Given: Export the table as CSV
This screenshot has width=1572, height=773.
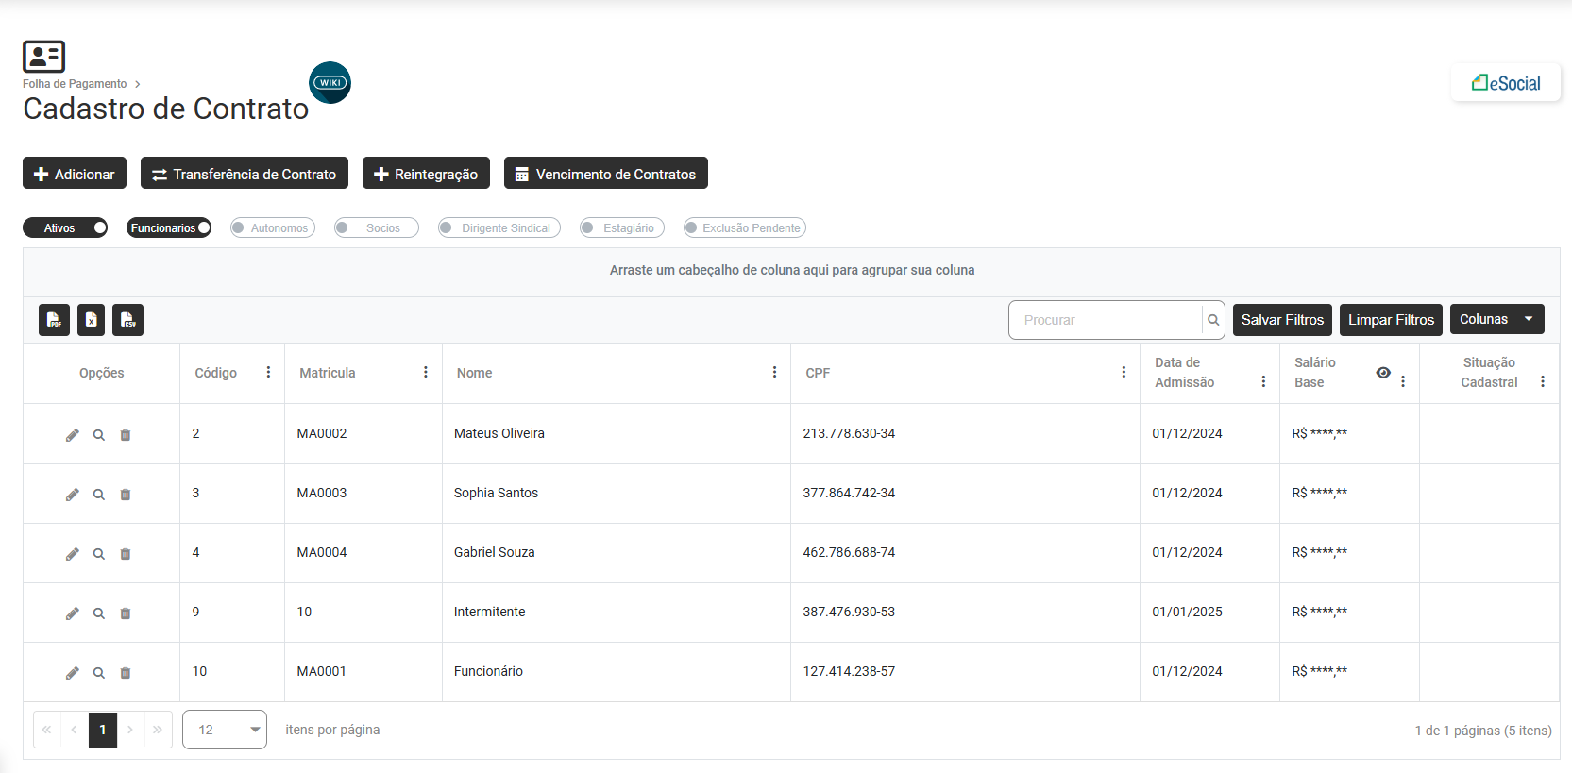Looking at the screenshot, I should pyautogui.click(x=127, y=320).
